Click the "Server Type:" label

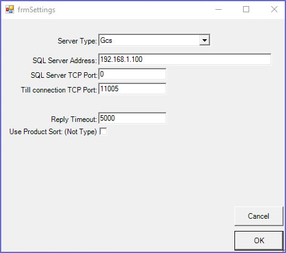(77, 41)
